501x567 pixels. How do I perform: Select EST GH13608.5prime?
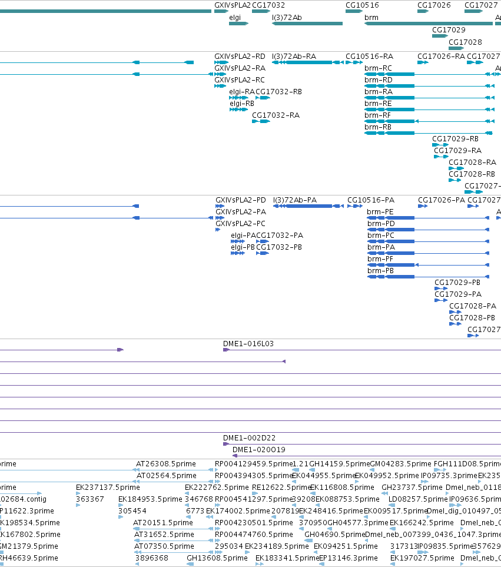click(x=217, y=558)
